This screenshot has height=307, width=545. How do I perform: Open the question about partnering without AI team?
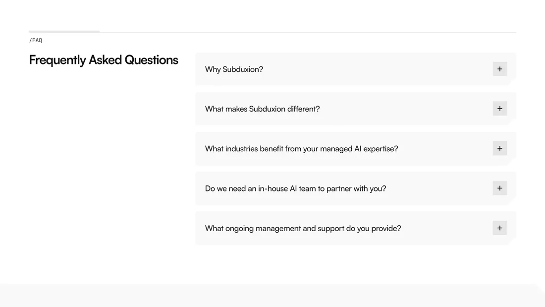[295, 188]
